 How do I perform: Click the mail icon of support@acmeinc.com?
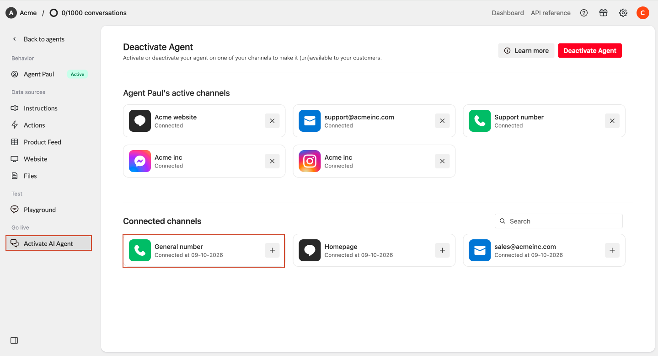click(310, 121)
